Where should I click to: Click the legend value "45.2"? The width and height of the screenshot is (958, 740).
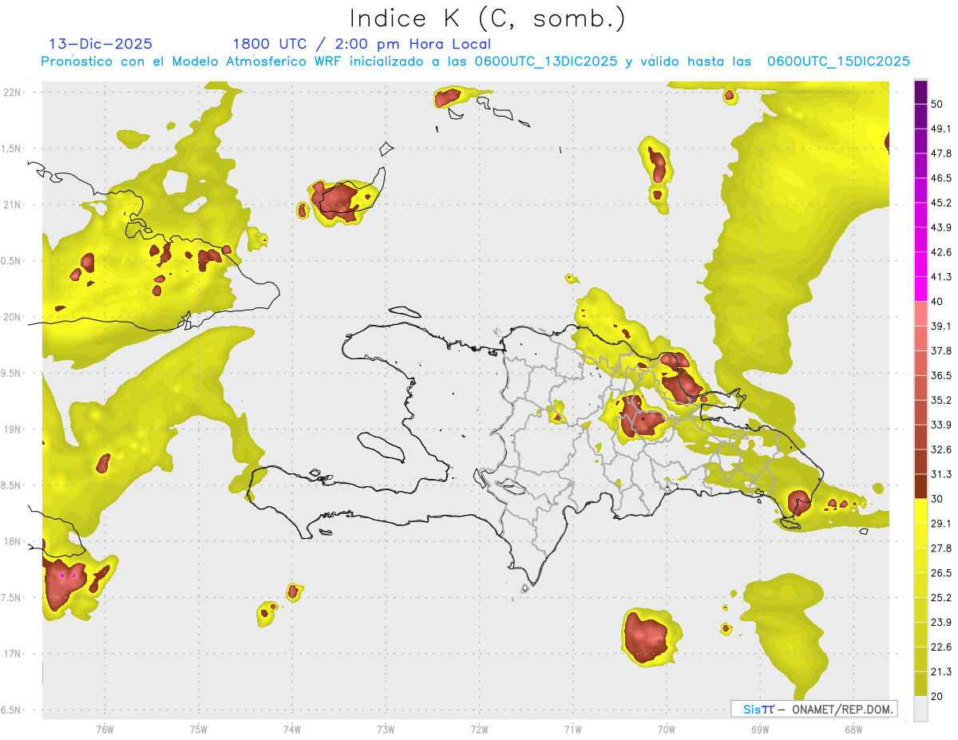pyautogui.click(x=941, y=203)
